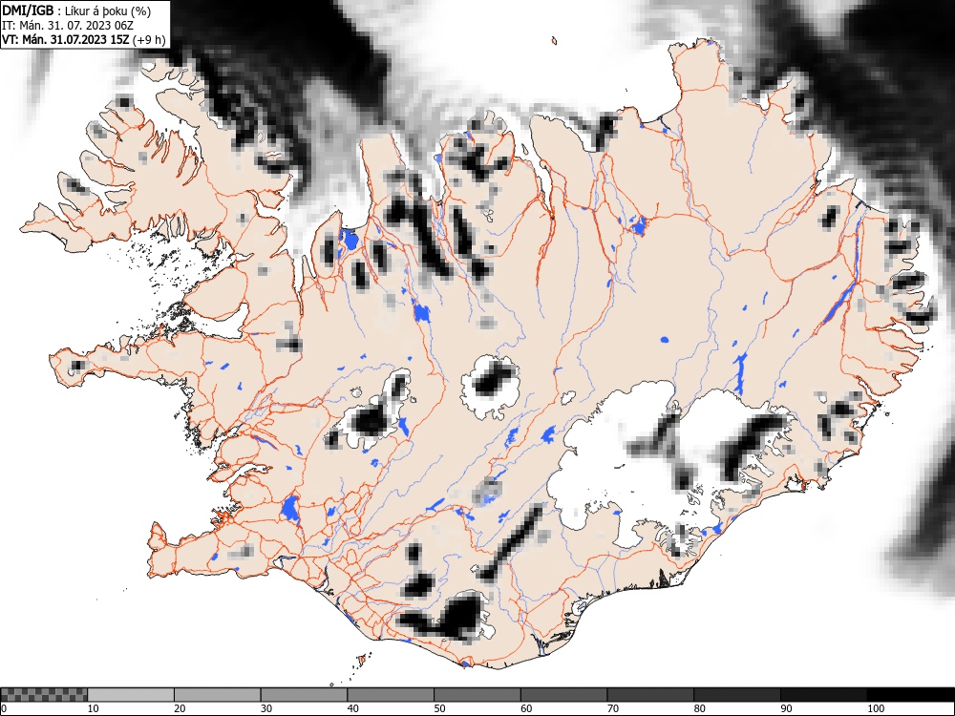Click the legend label "50"
This screenshot has width=955, height=716.
439,708
